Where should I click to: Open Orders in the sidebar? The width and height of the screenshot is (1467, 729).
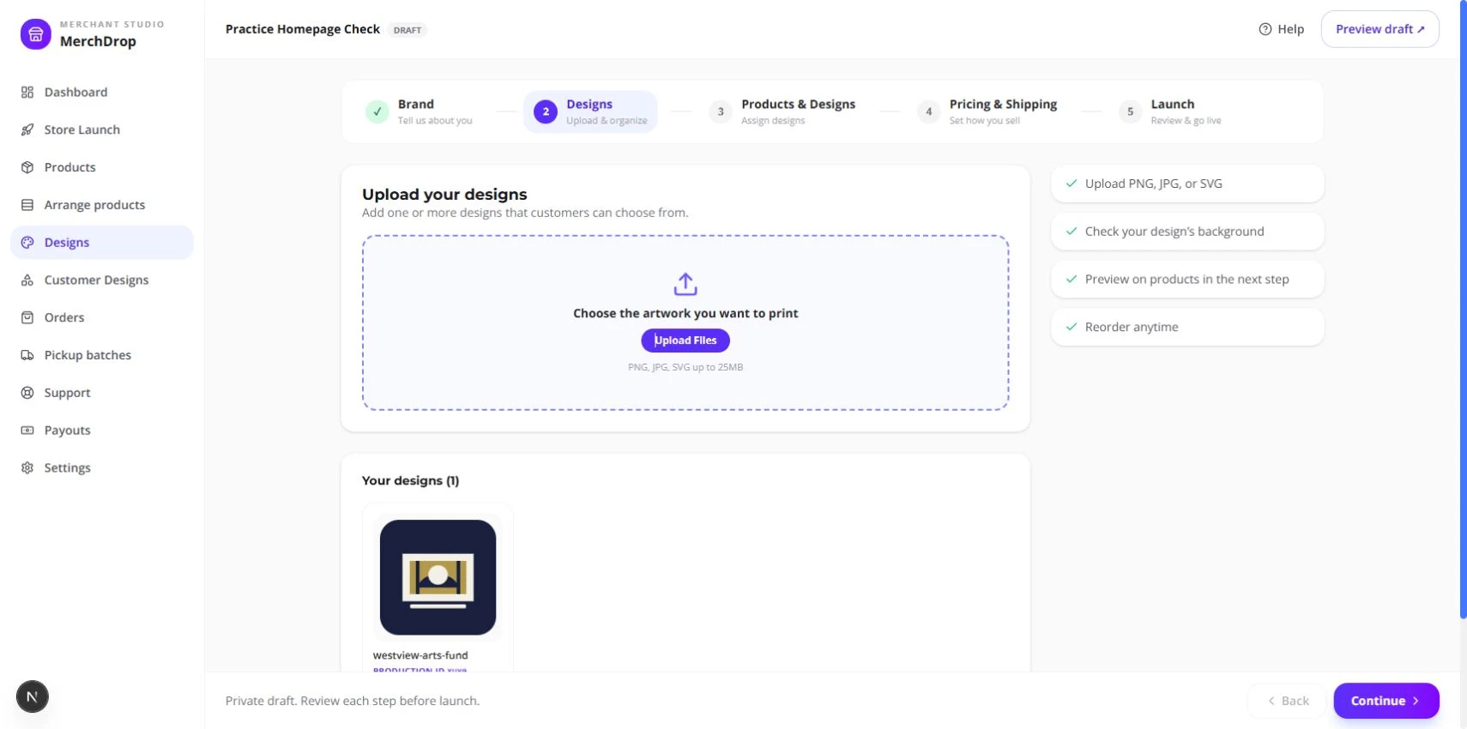coord(102,317)
